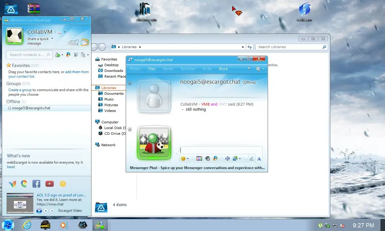The height and width of the screenshot is (231, 385).
Task: Open the emoticon picker smiley in chat
Action: tap(183, 159)
